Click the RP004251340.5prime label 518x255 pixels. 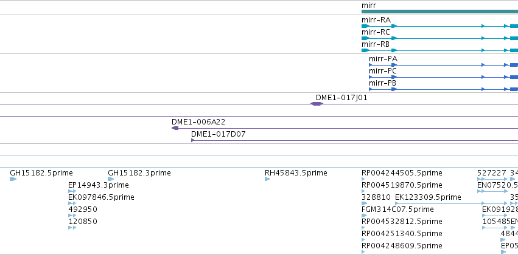click(402, 234)
